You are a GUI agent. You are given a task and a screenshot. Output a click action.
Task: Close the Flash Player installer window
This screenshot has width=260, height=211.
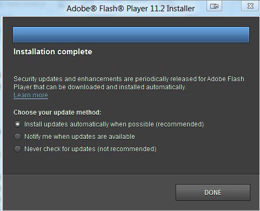250,6
